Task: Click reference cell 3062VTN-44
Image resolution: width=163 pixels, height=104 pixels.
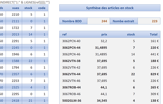Action: coord(71,74)
